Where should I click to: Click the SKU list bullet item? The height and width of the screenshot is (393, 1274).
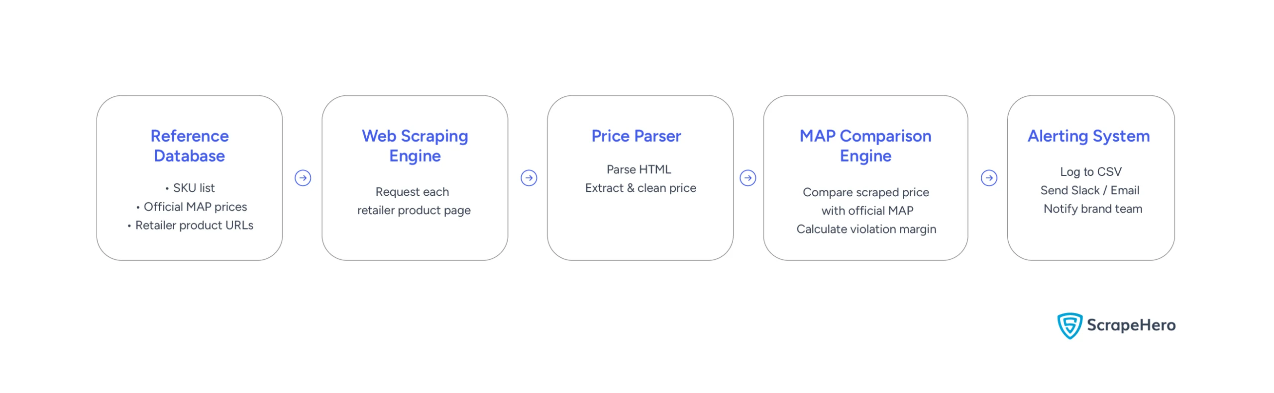(190, 188)
